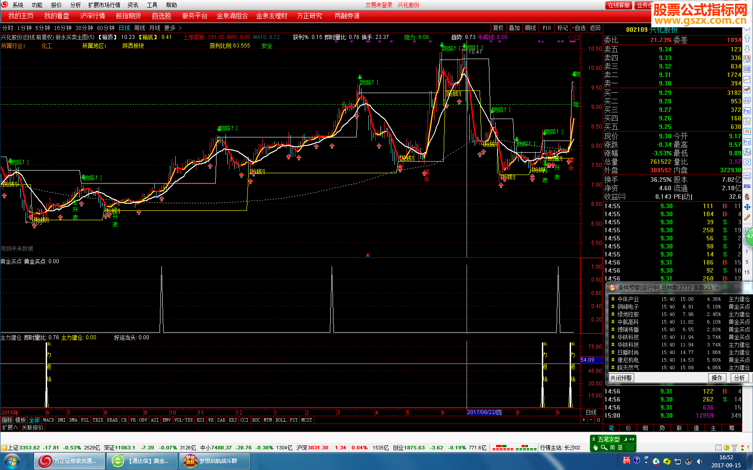Switch chart period to 分时

coord(8,28)
